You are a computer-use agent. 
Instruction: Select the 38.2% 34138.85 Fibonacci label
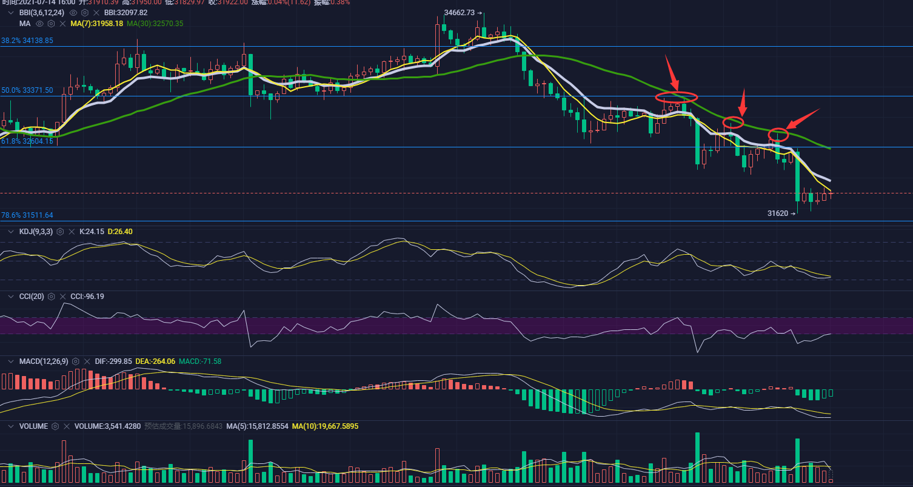click(27, 41)
